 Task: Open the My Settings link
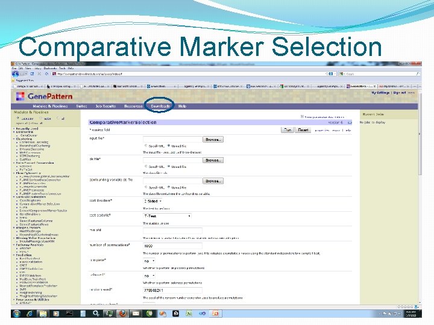380,93
